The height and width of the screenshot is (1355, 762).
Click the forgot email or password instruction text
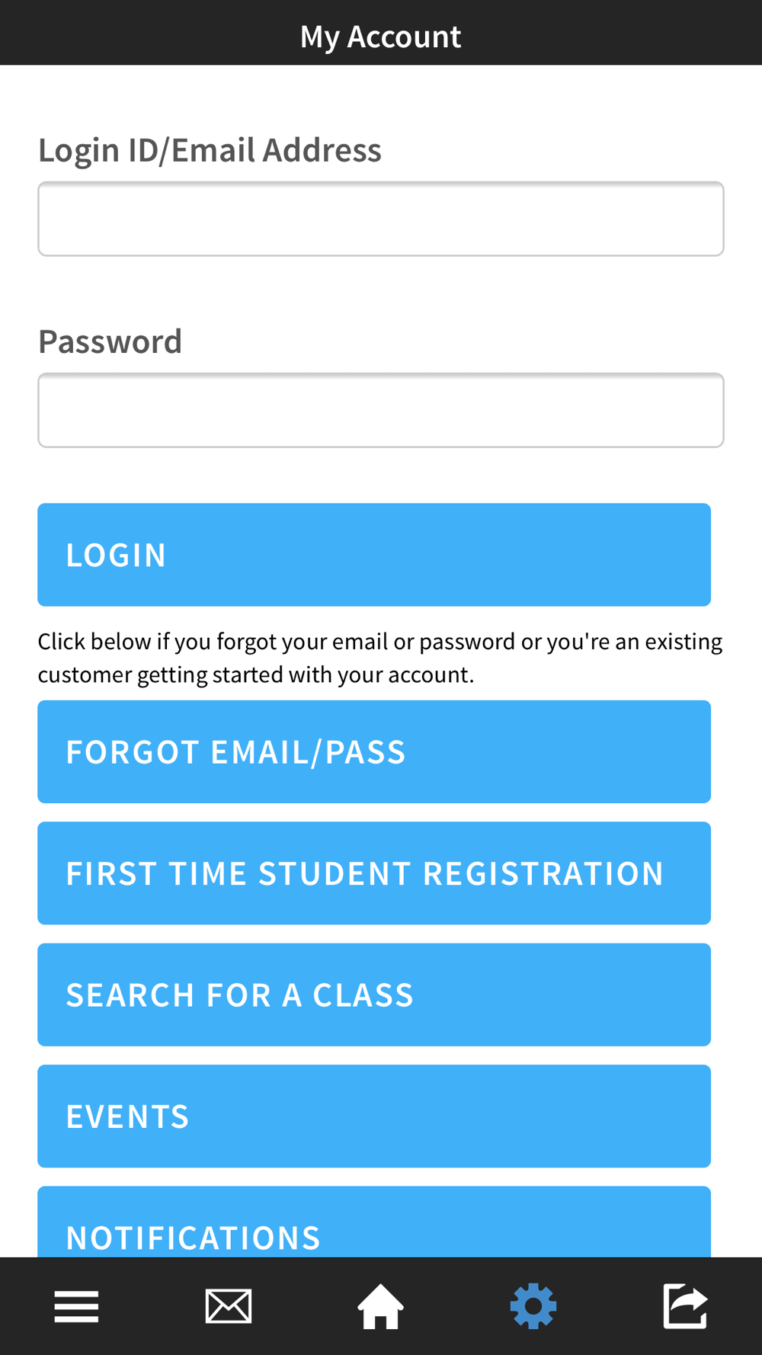[x=380, y=658]
